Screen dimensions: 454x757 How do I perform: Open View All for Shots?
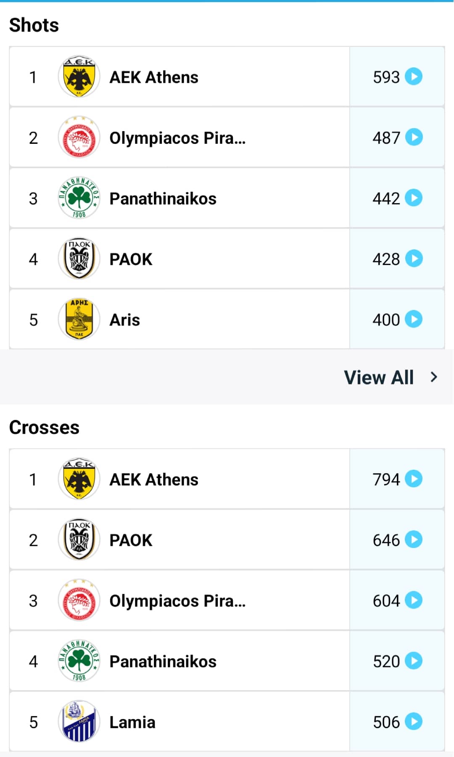pos(379,377)
